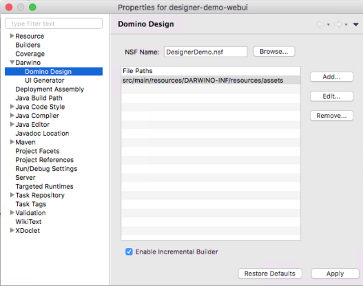Click the Browse... button

(x=274, y=52)
